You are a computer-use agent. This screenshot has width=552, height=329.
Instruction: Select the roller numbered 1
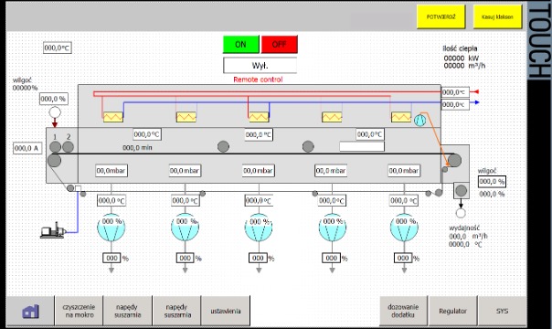(55, 147)
